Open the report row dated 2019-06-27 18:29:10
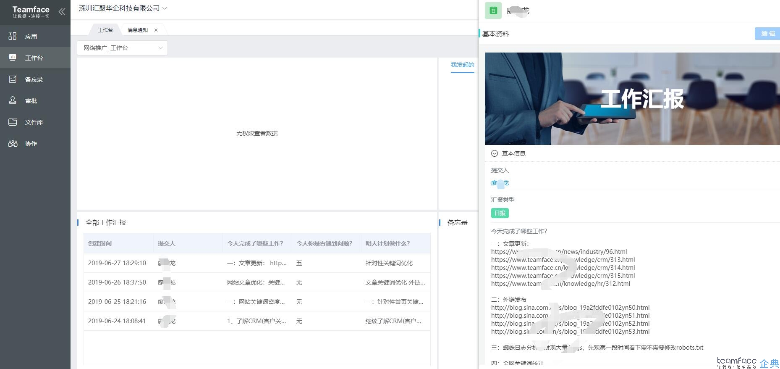 pos(257,263)
